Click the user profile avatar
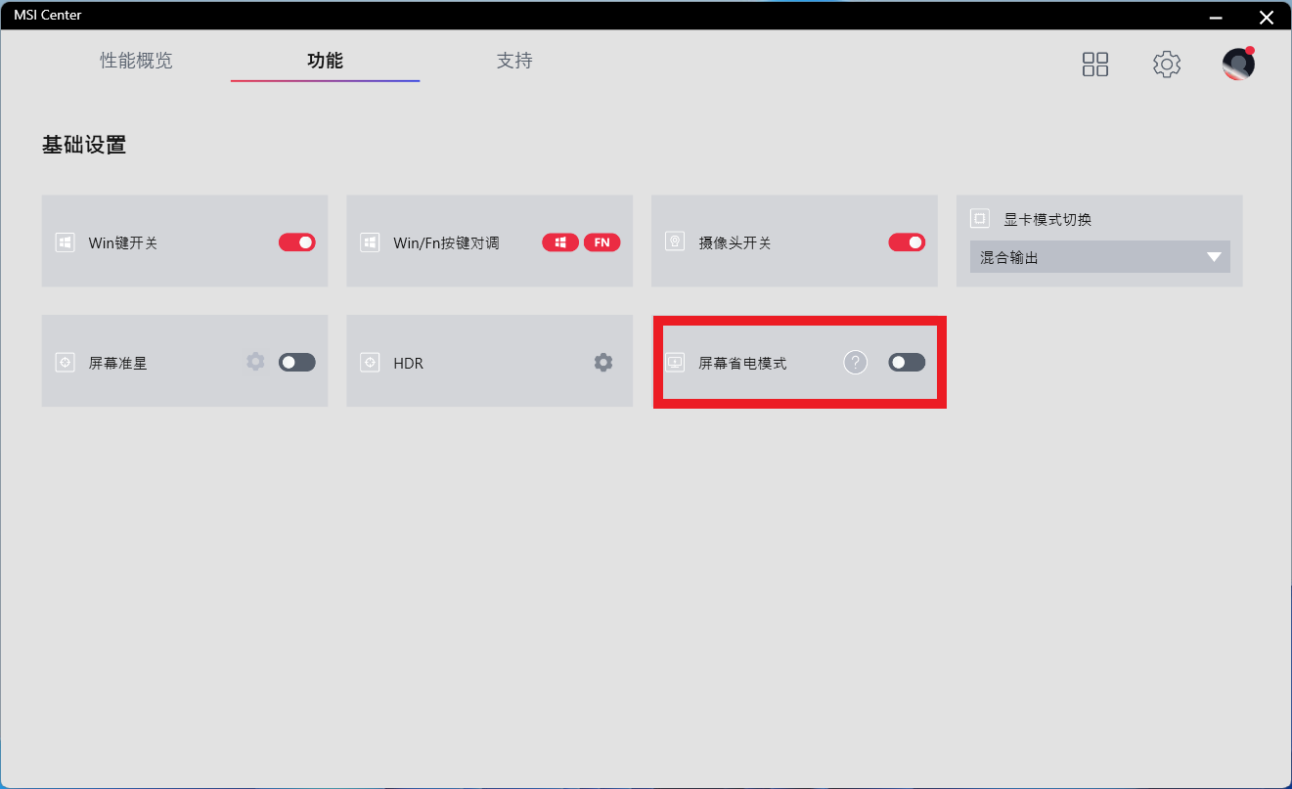This screenshot has width=1292, height=789. (x=1238, y=65)
